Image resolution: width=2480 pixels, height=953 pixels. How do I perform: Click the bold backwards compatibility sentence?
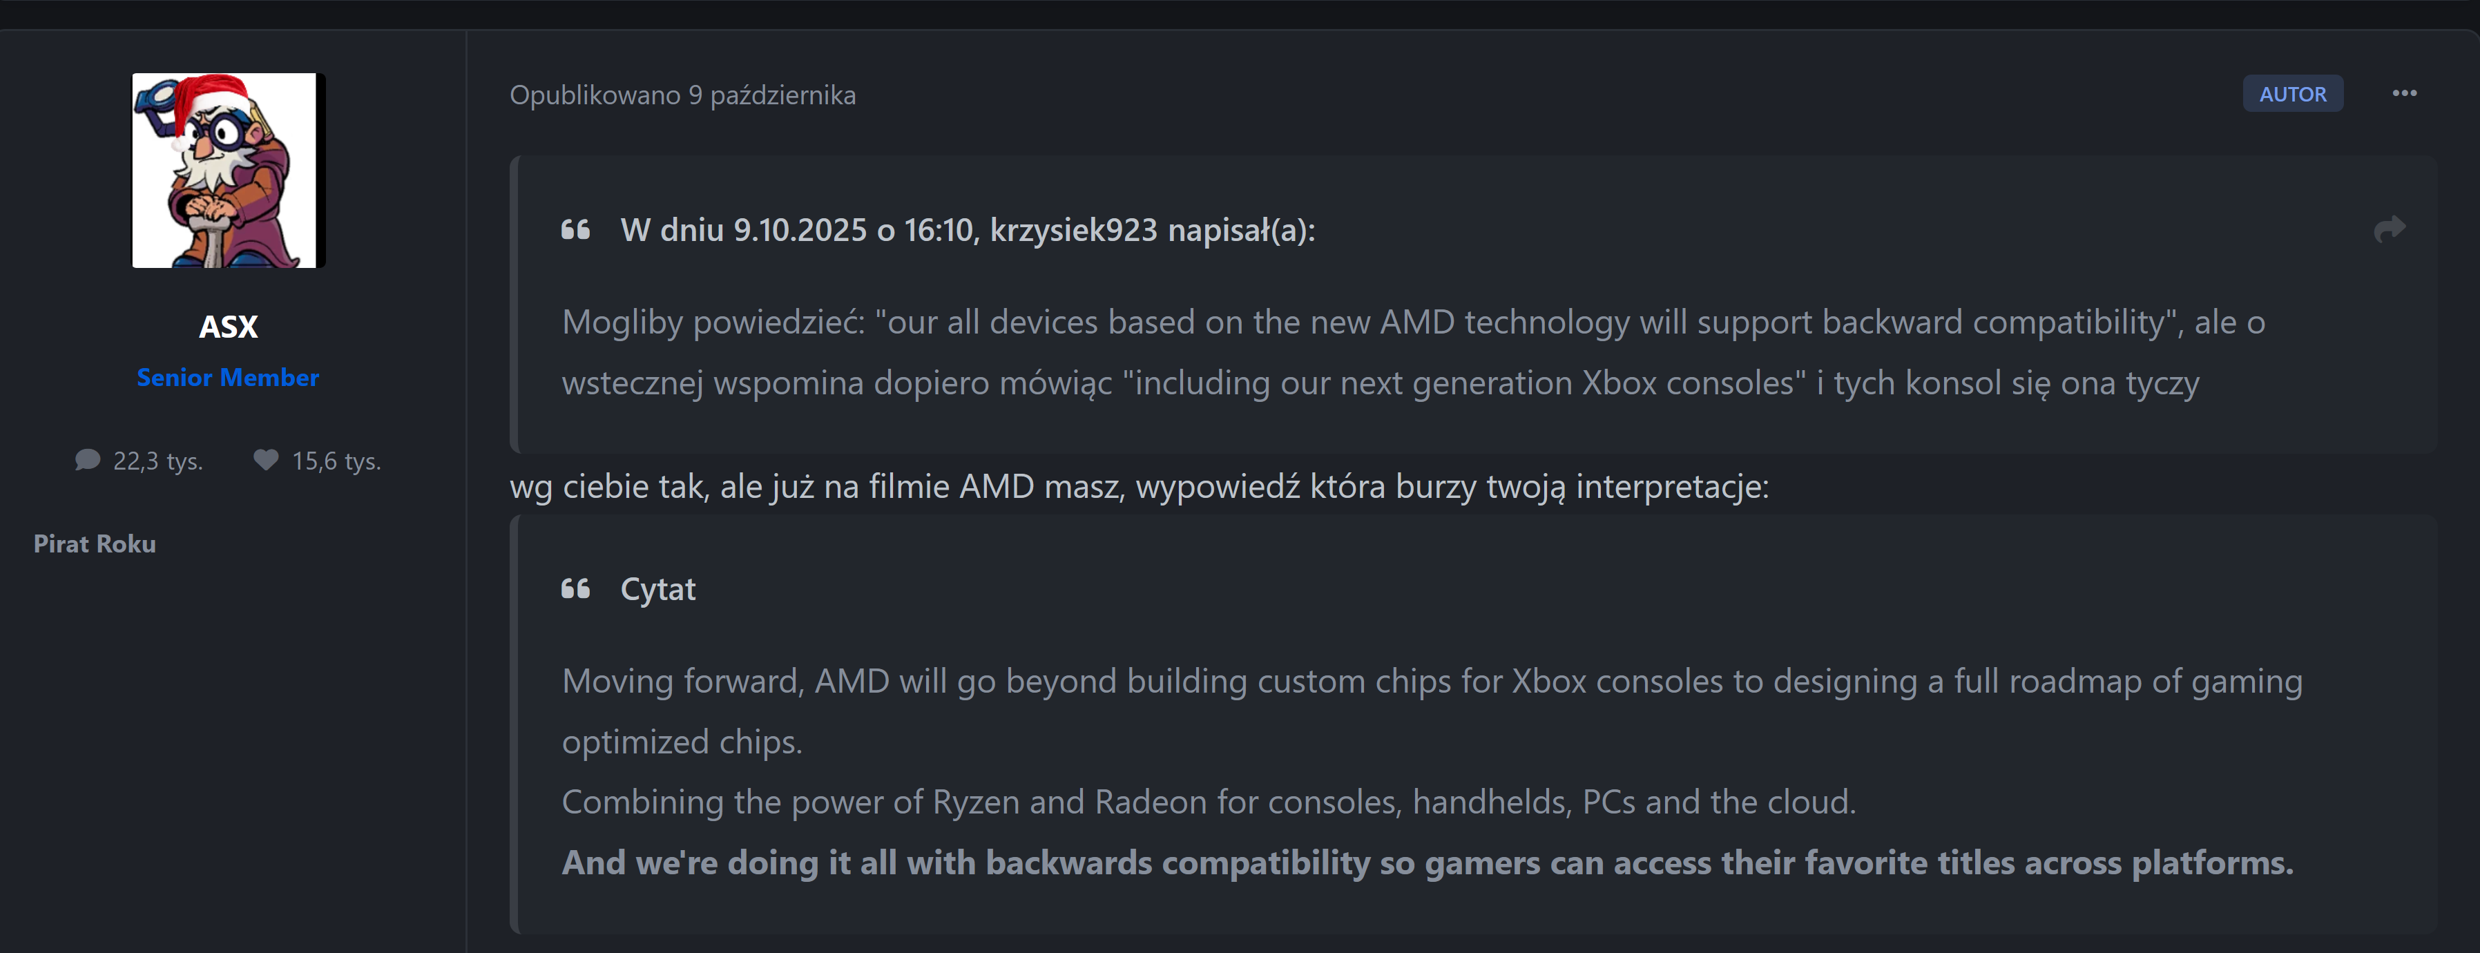(x=1427, y=863)
